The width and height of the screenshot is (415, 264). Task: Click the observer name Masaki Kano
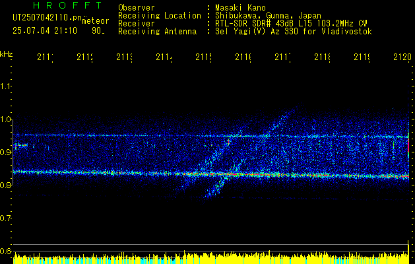240,7
